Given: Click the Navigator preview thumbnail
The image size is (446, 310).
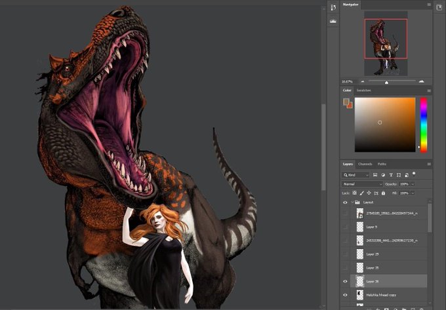Looking at the screenshot, I should [x=386, y=43].
